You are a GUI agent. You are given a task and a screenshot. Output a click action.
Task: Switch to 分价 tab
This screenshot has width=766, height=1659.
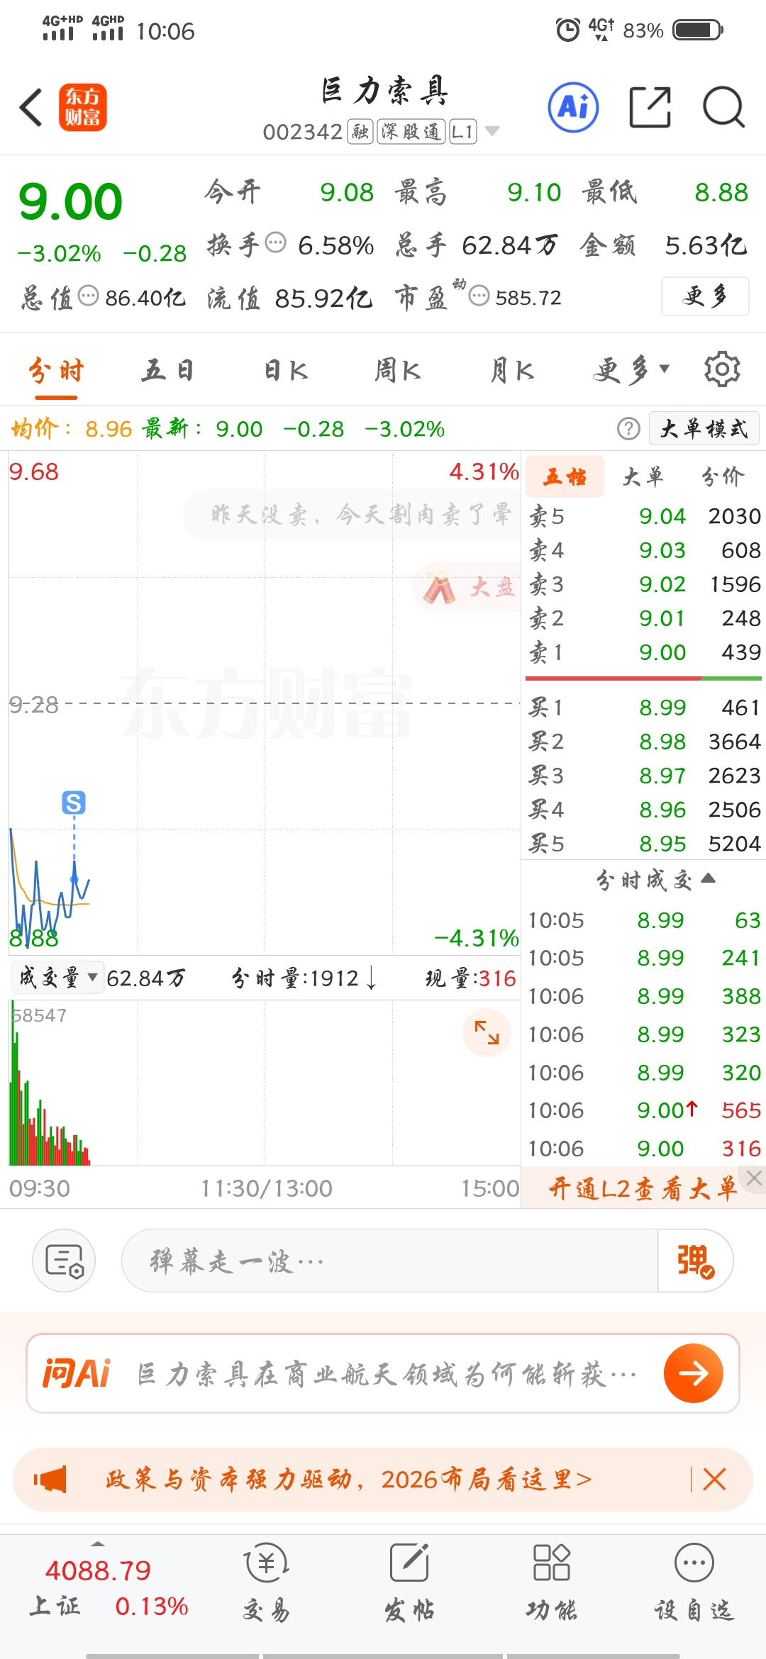pos(723,476)
